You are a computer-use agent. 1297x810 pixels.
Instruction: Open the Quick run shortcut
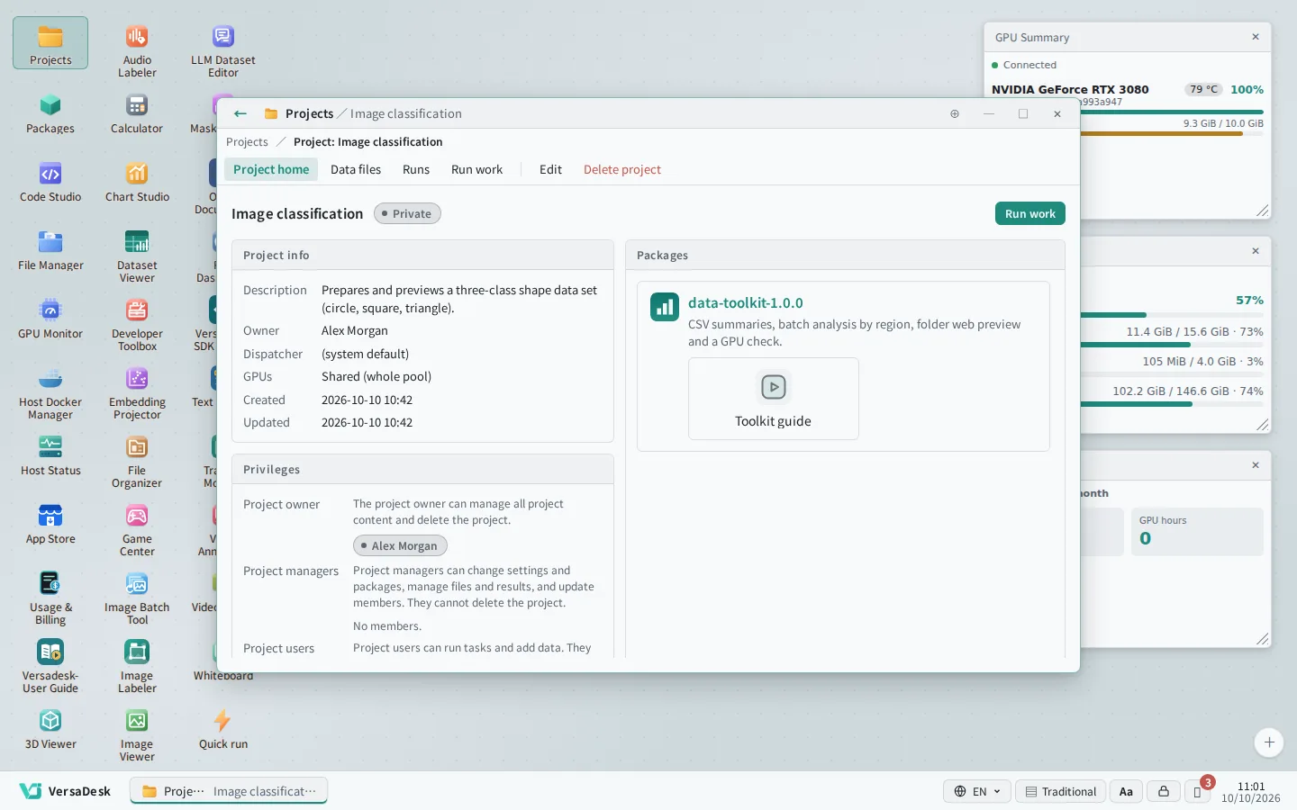[223, 730]
